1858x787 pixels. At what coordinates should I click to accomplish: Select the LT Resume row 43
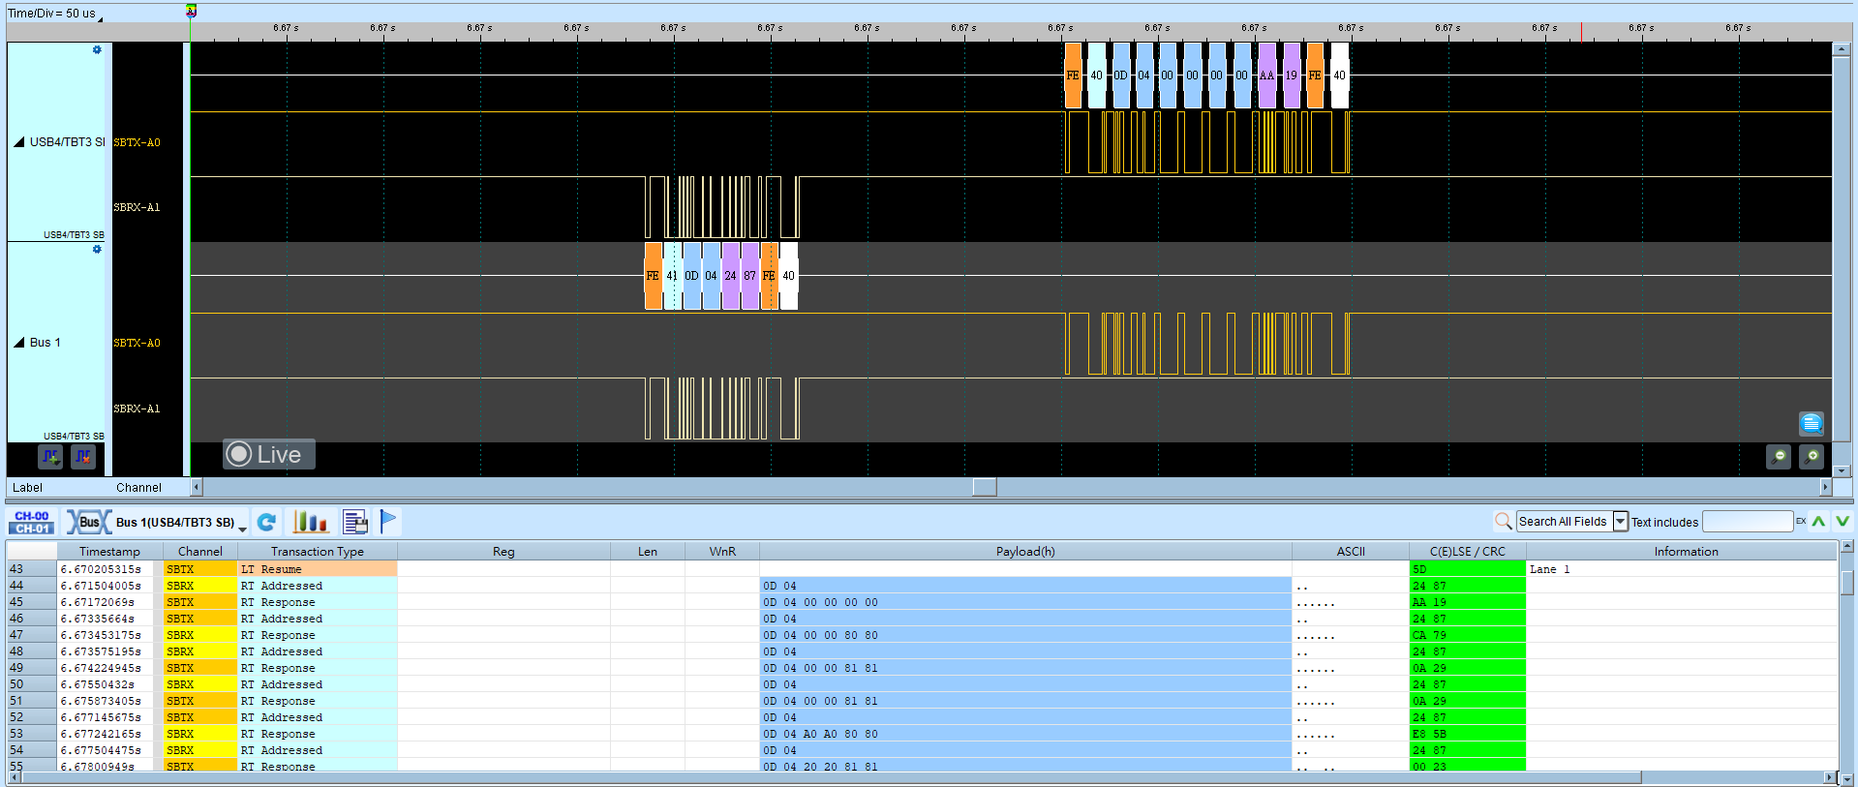[920, 568]
